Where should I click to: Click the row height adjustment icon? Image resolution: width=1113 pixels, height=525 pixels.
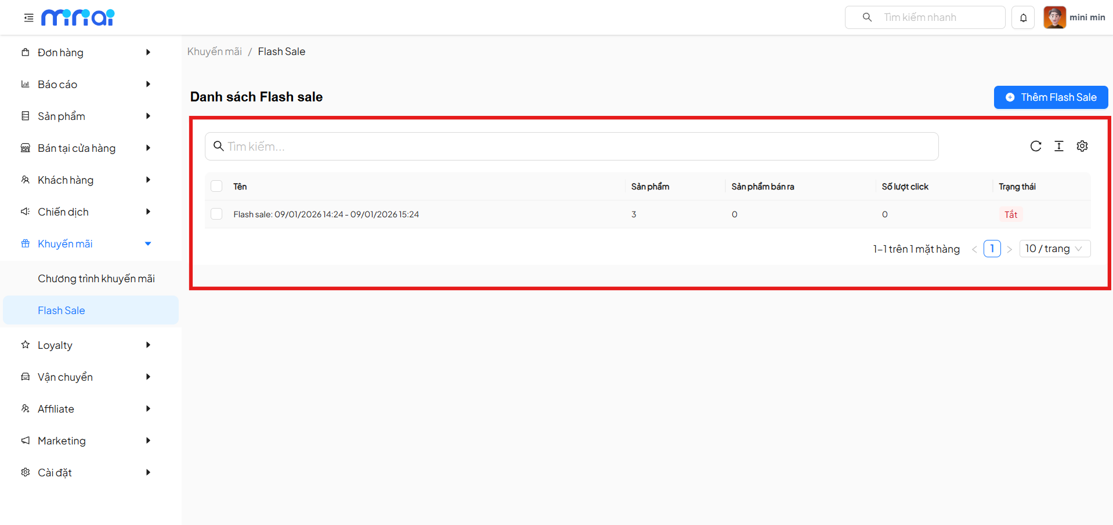(1059, 146)
